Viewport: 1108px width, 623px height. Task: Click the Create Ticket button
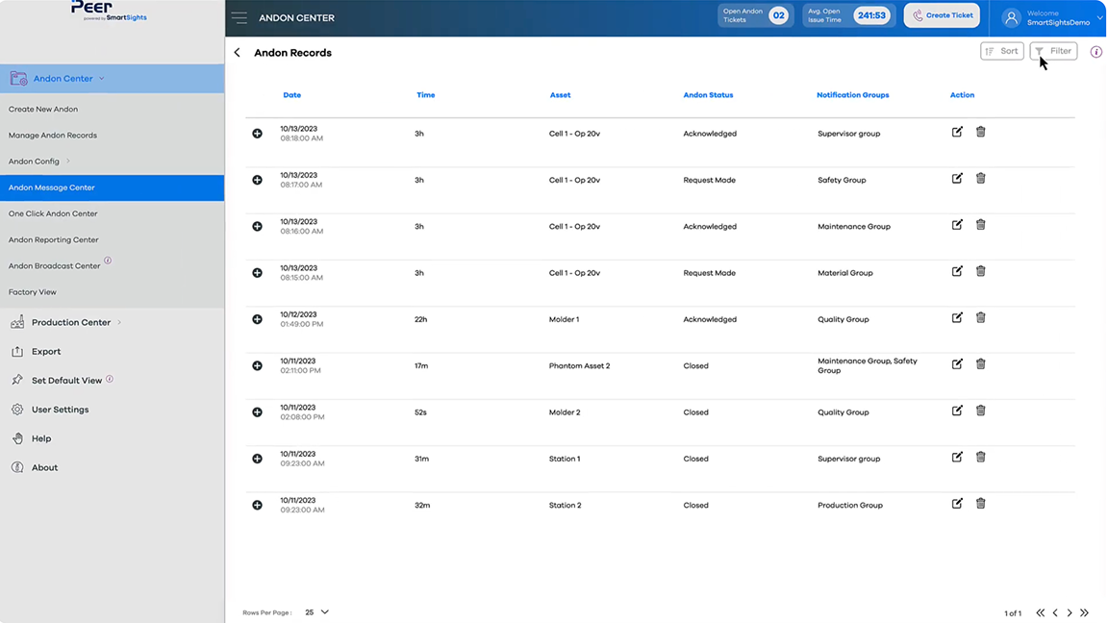pyautogui.click(x=942, y=15)
